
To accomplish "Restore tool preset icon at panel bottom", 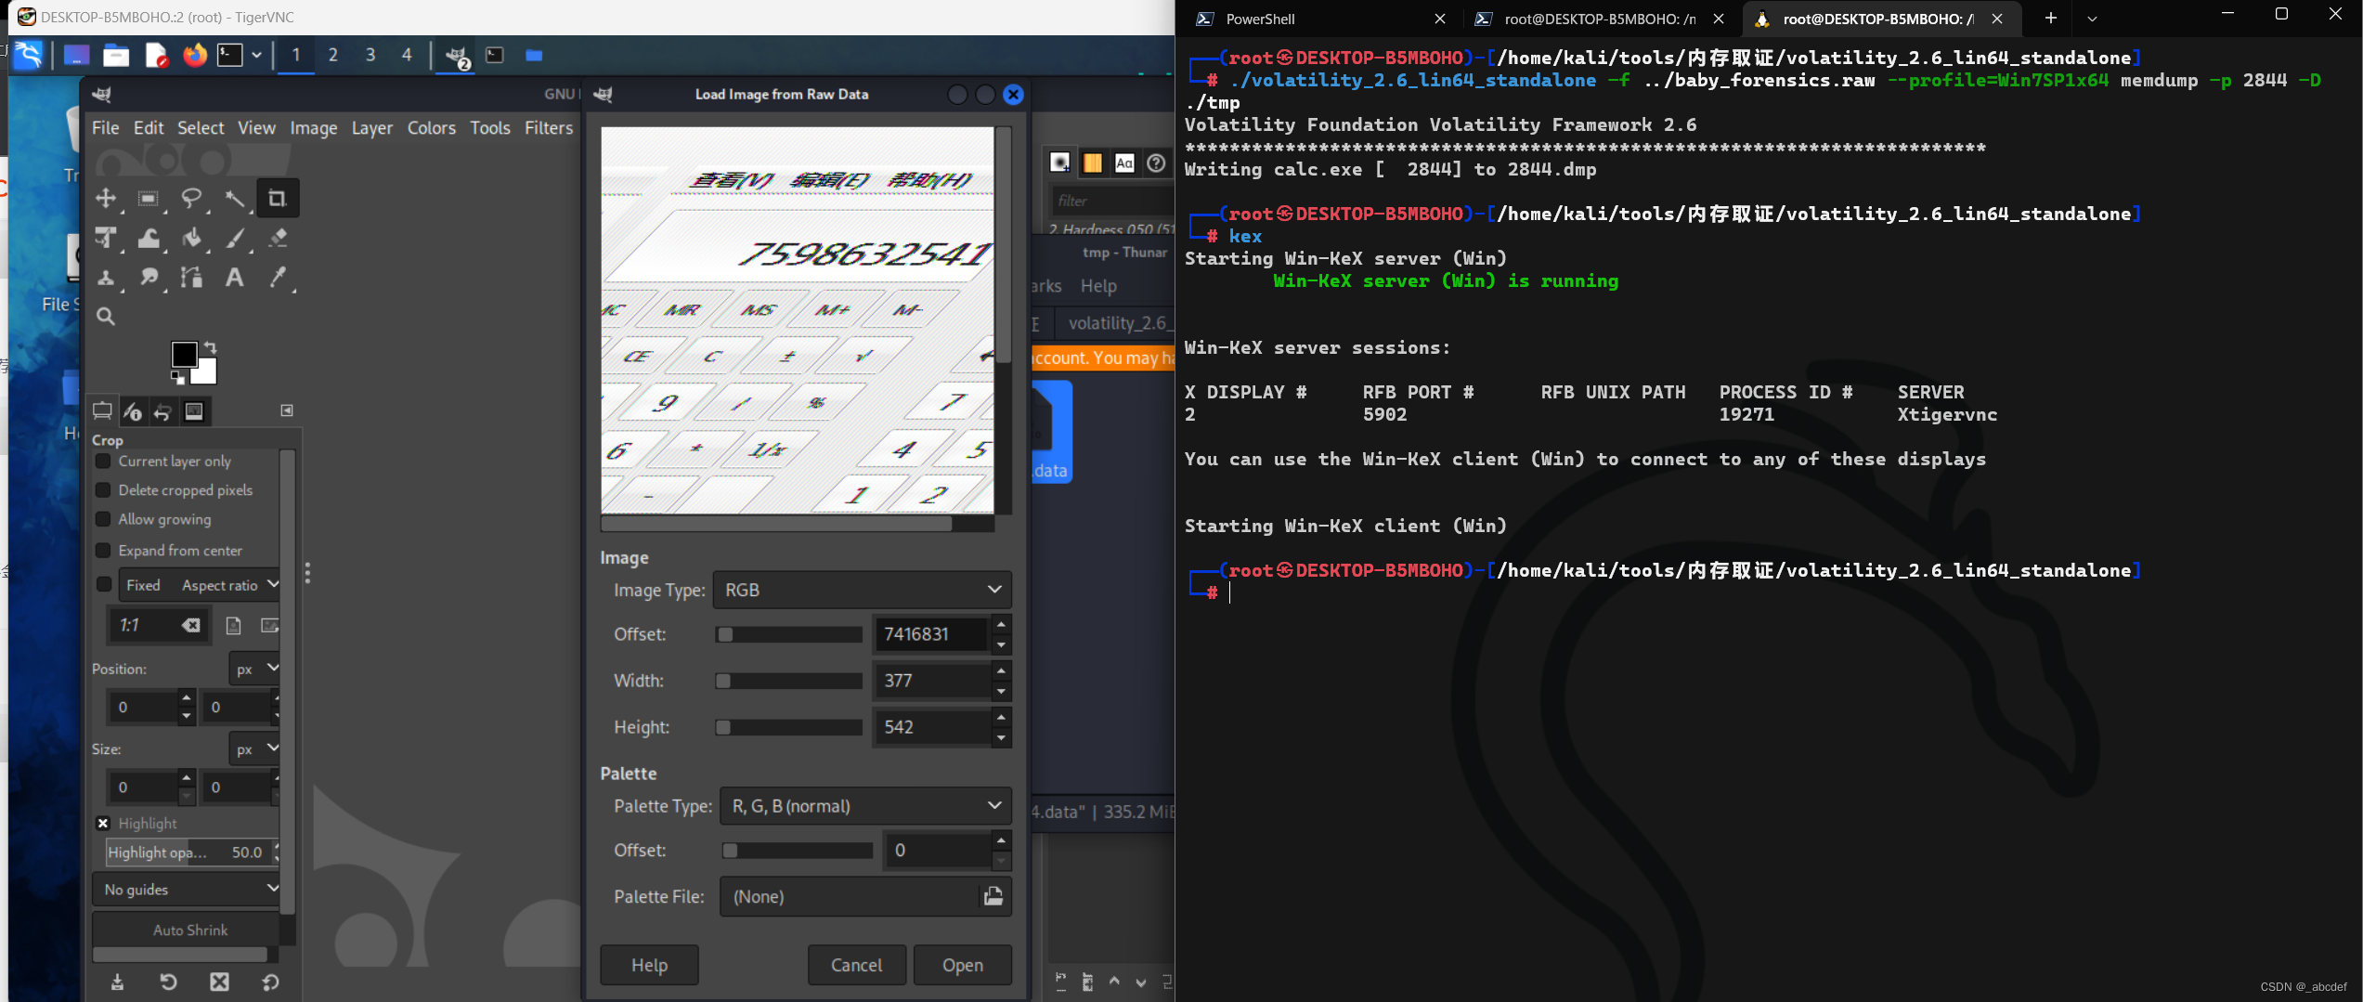I will pyautogui.click(x=168, y=982).
